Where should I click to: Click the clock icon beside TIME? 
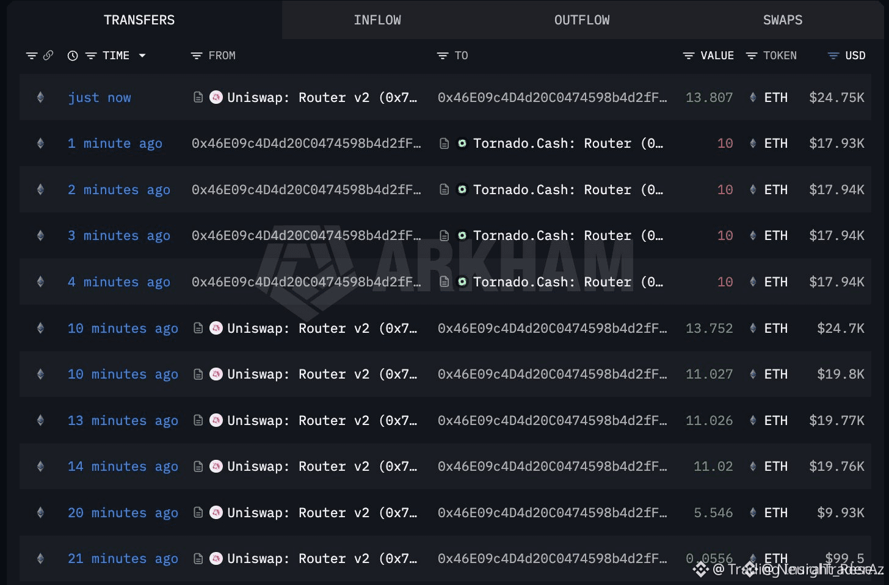click(x=73, y=56)
